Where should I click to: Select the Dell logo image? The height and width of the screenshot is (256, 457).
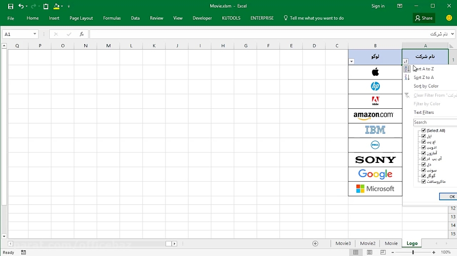pos(375,145)
